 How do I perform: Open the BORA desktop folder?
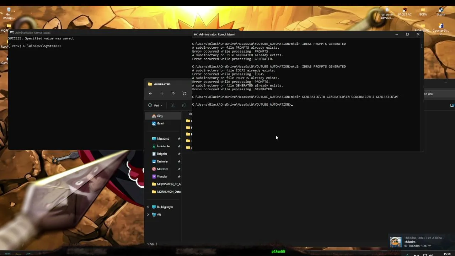point(423,12)
